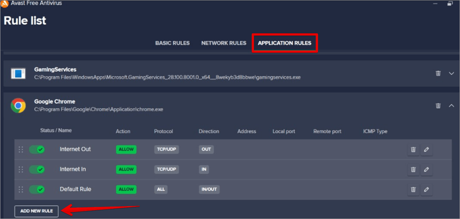Click the Google Chrome app icon
The height and width of the screenshot is (219, 460).
[18, 106]
